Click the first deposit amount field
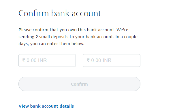 (x=47, y=60)
